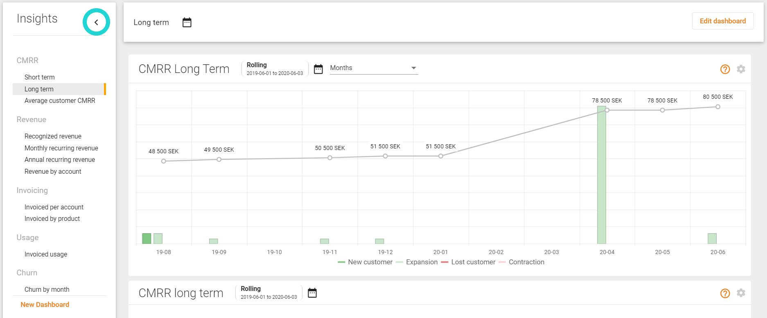767x318 pixels.
Task: Open help for CMRR Long Term chart
Action: [x=725, y=69]
